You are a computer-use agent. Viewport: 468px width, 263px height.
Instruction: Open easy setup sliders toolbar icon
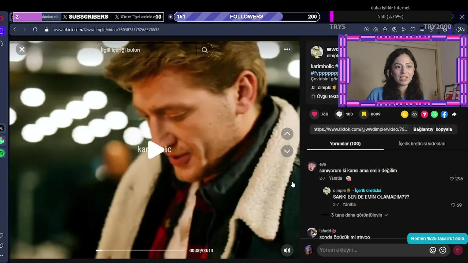tap(422, 30)
